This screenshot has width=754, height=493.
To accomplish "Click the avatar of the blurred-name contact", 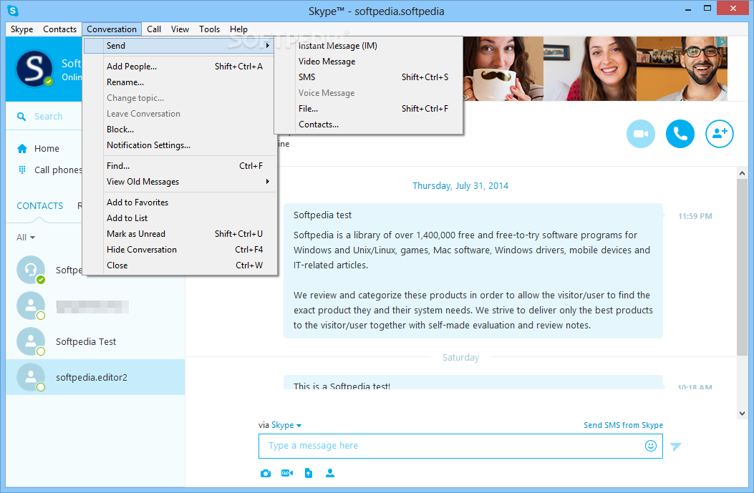I will (31, 306).
